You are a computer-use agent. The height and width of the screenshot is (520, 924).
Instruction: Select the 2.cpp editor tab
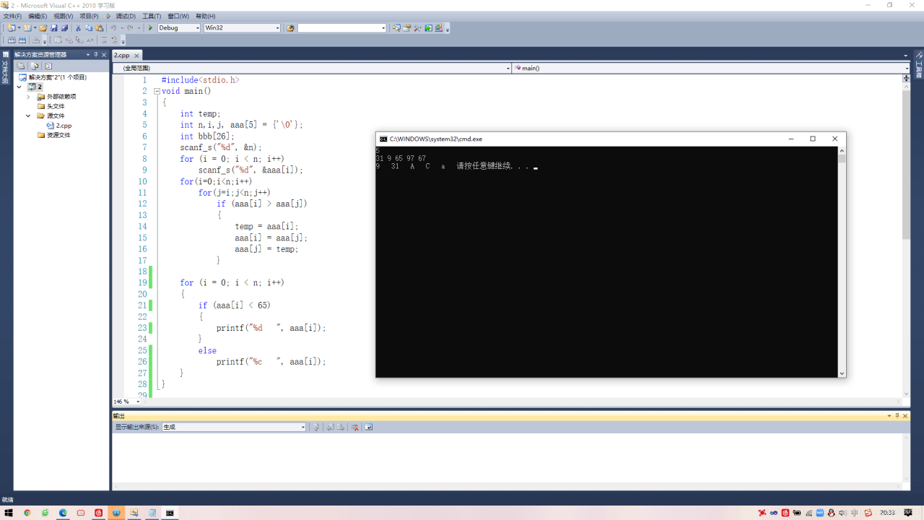coord(122,55)
